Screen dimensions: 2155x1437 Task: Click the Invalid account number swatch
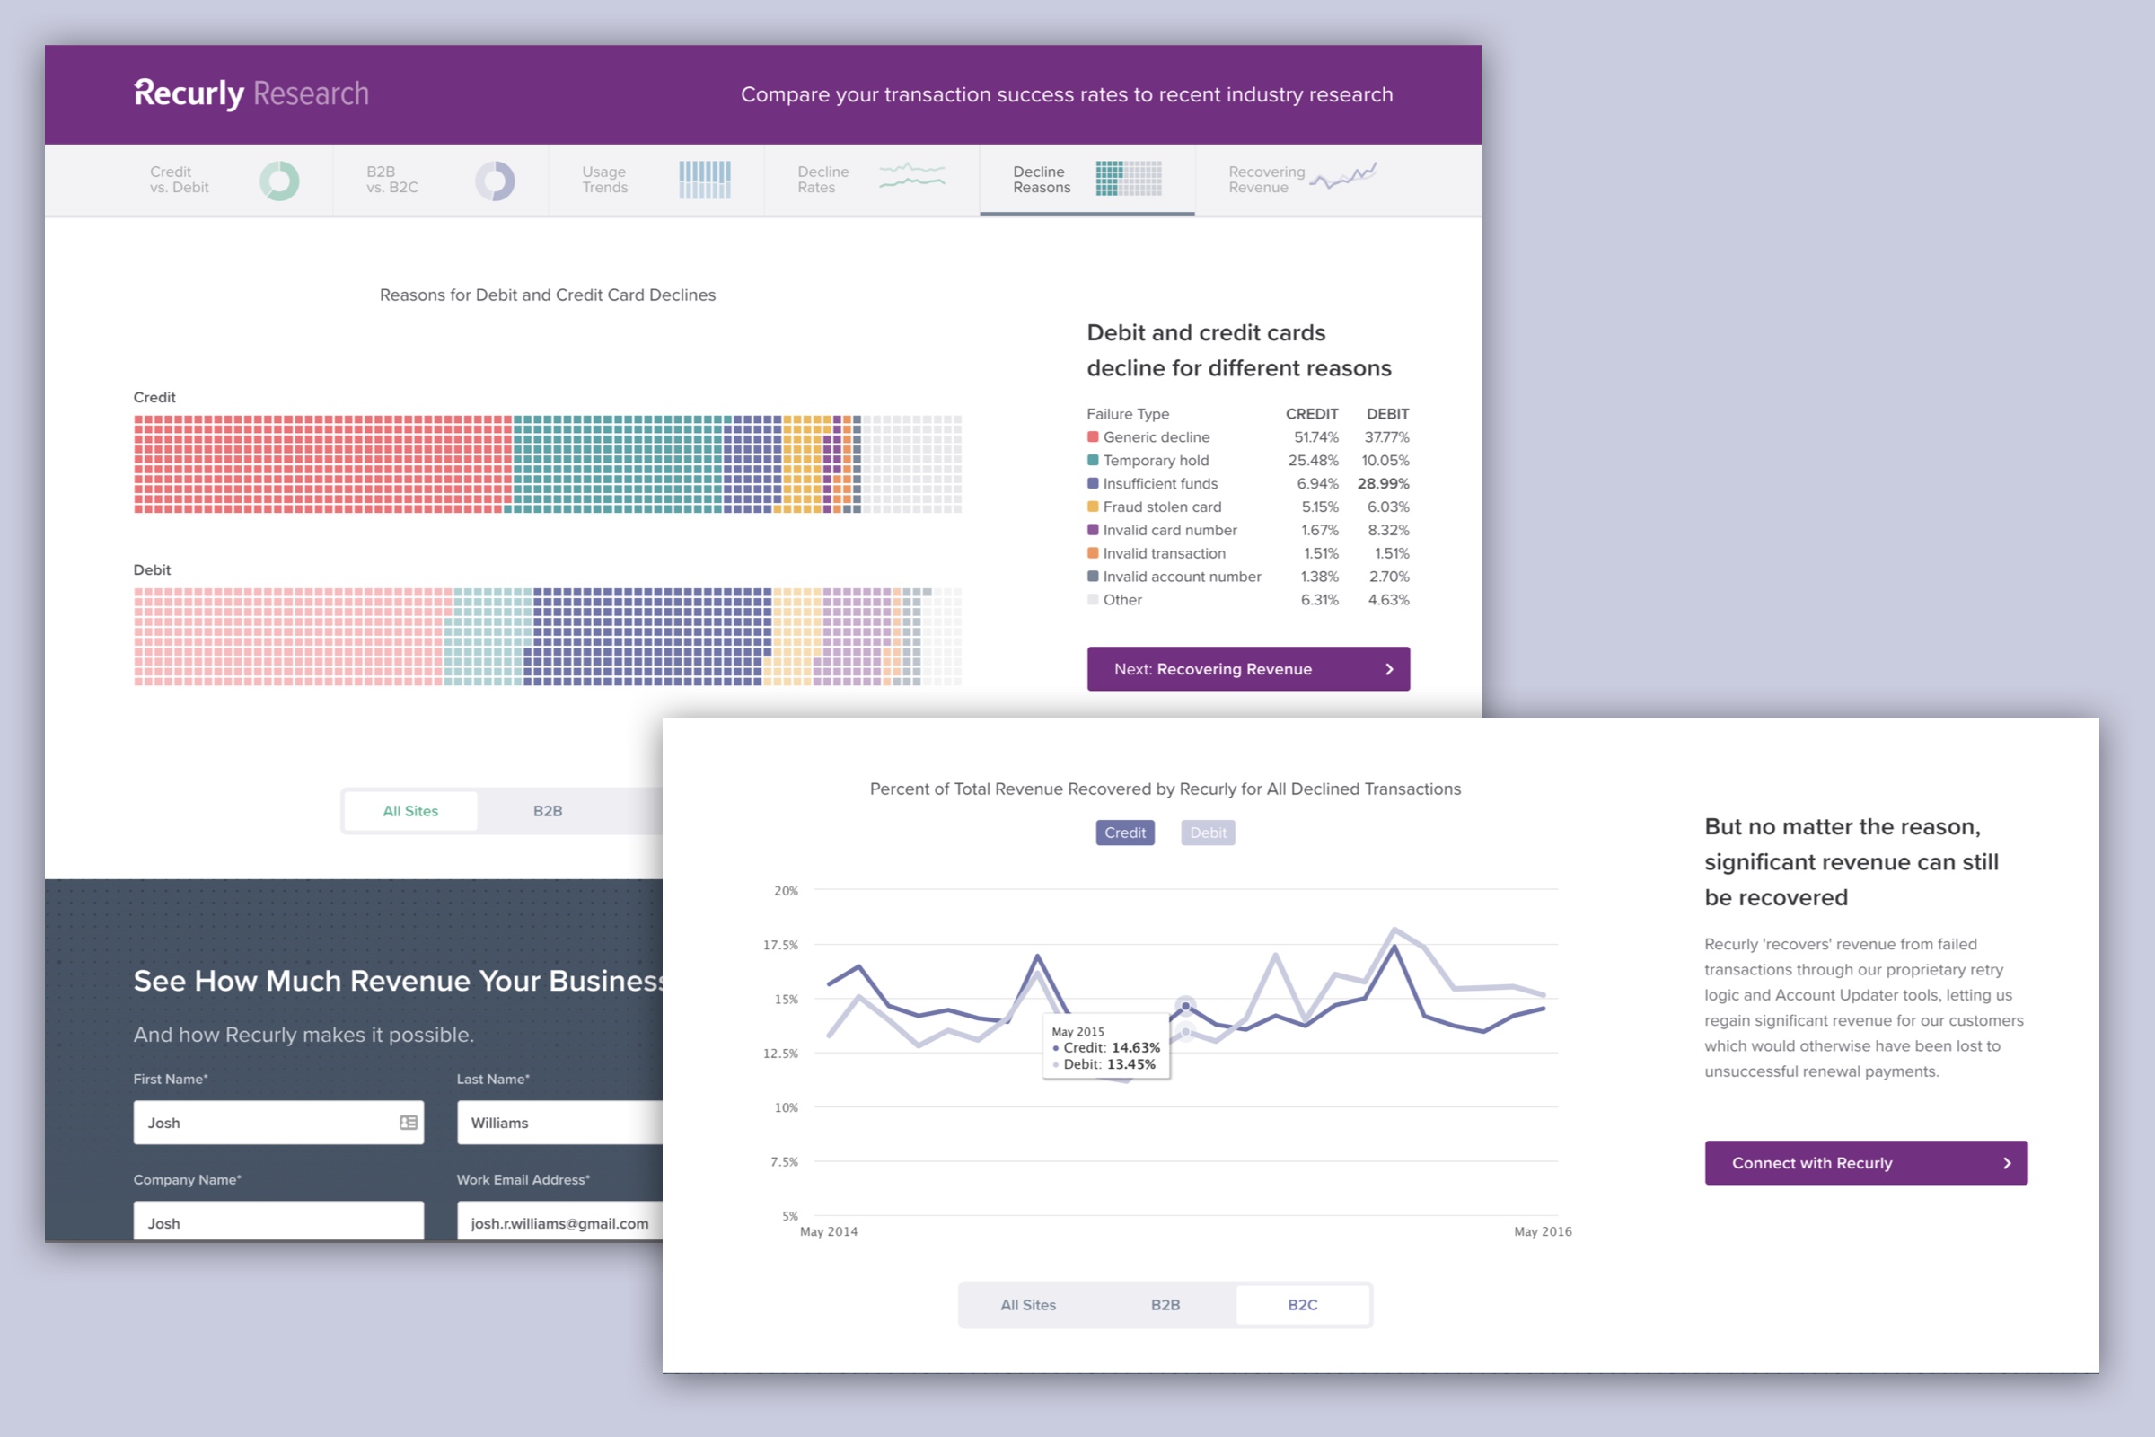pos(1092,577)
